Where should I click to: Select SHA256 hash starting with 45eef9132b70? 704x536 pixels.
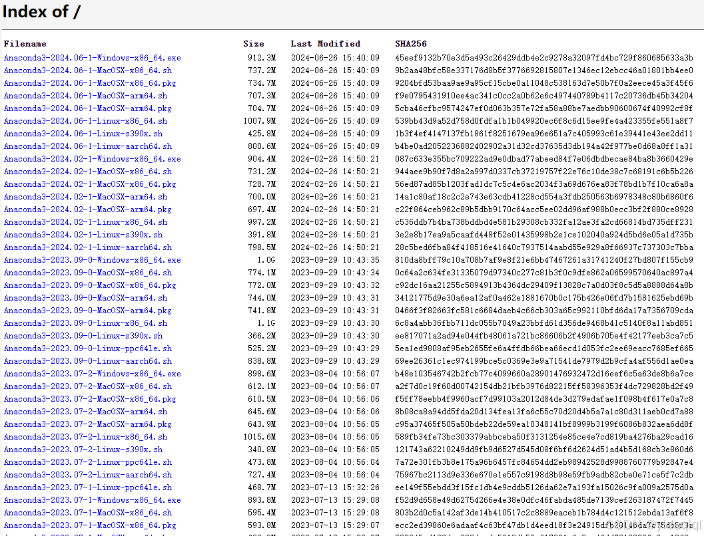coord(544,58)
